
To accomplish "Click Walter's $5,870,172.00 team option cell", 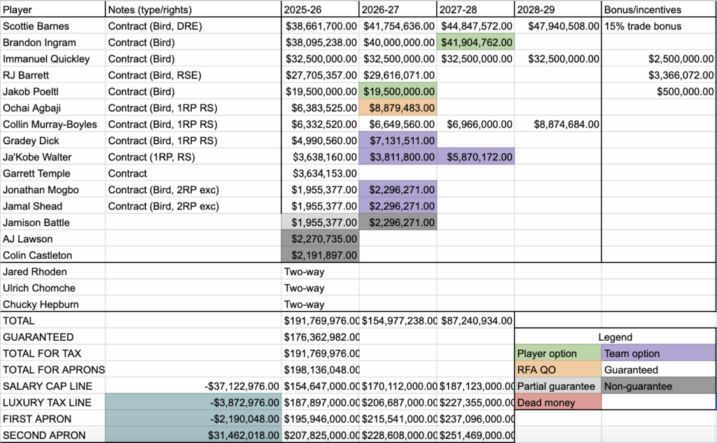I will pyautogui.click(x=475, y=157).
